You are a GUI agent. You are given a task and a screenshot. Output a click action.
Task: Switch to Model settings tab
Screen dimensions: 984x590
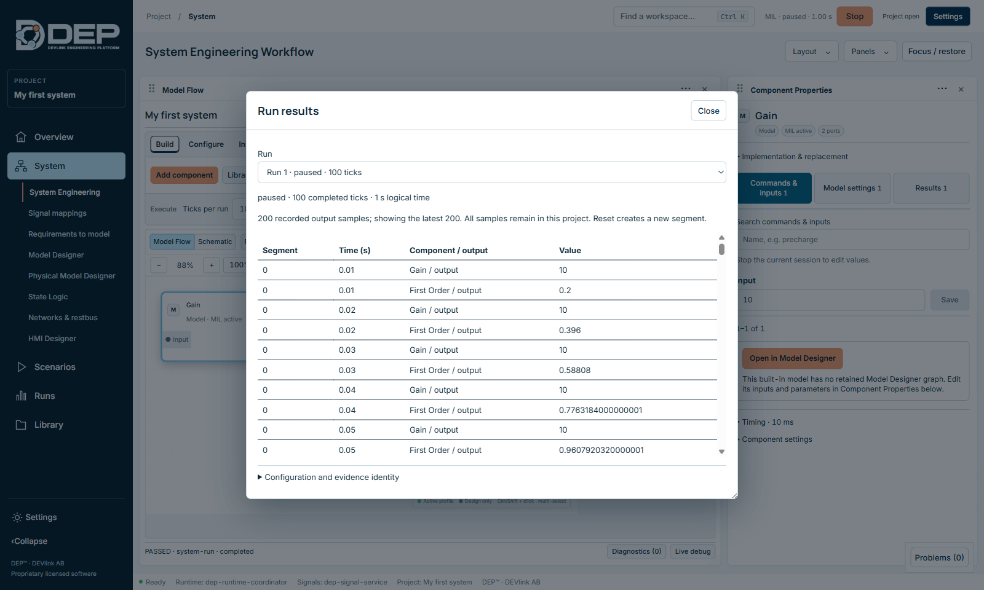pyautogui.click(x=852, y=188)
